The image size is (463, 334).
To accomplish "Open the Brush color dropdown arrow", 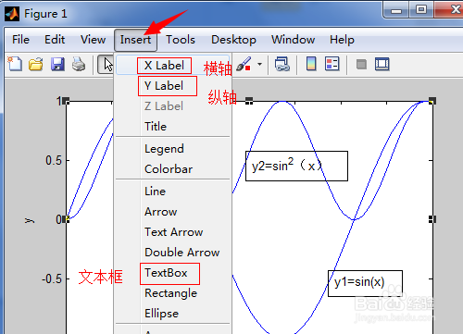I will coord(259,65).
